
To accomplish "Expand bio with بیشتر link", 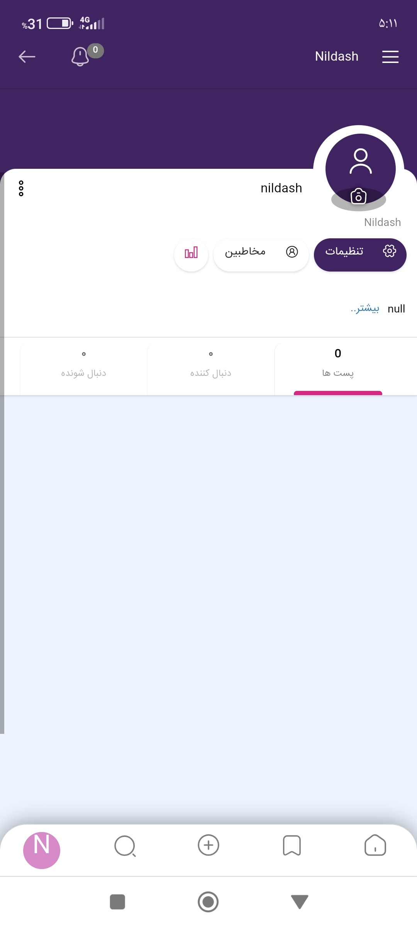I will (x=365, y=309).
